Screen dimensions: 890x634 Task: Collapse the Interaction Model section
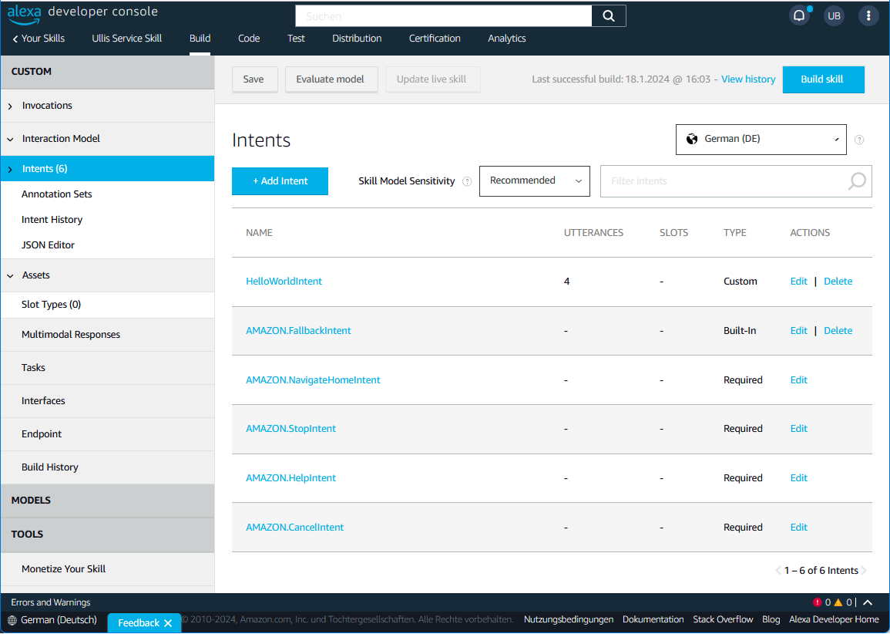click(x=10, y=139)
